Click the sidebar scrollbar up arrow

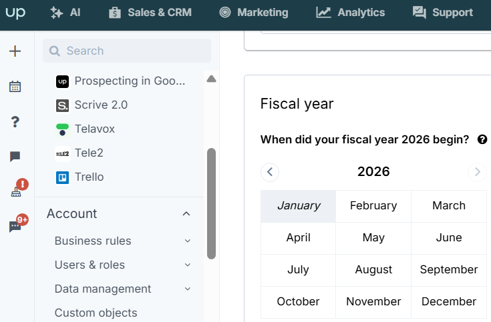(211, 79)
